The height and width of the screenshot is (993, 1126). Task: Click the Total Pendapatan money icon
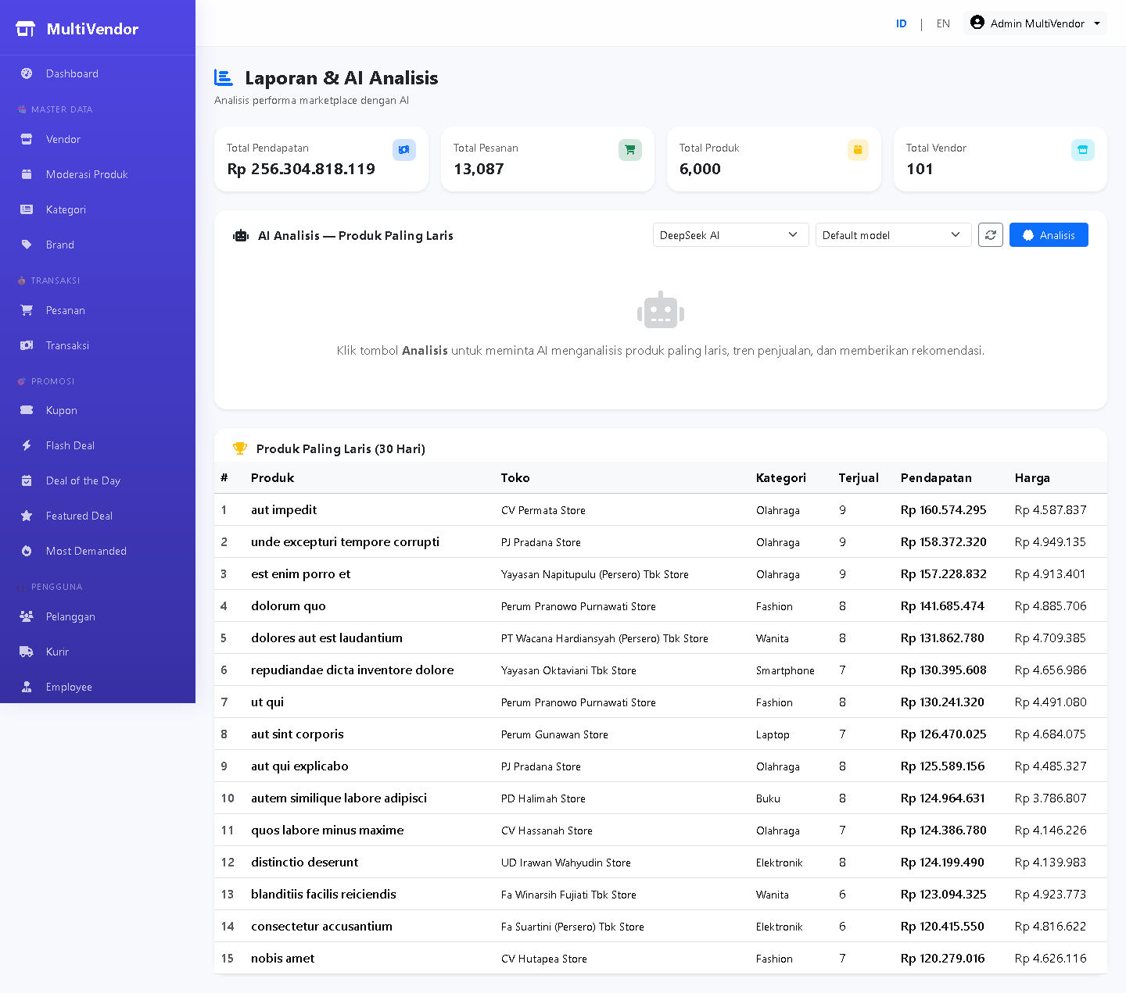pos(404,150)
